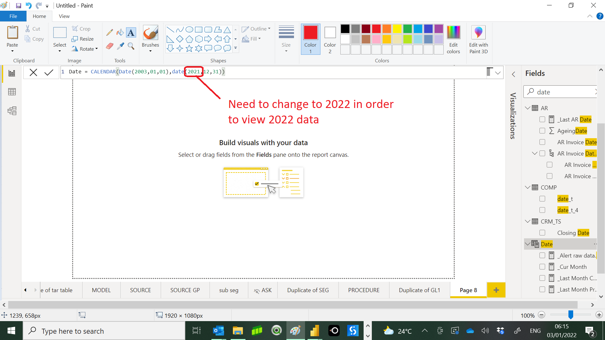The width and height of the screenshot is (605, 340).
Task: Choose the oval shape
Action: coord(189,30)
